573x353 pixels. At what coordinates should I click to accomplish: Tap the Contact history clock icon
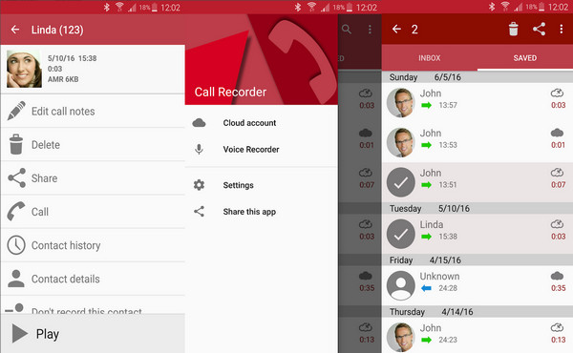click(x=16, y=245)
